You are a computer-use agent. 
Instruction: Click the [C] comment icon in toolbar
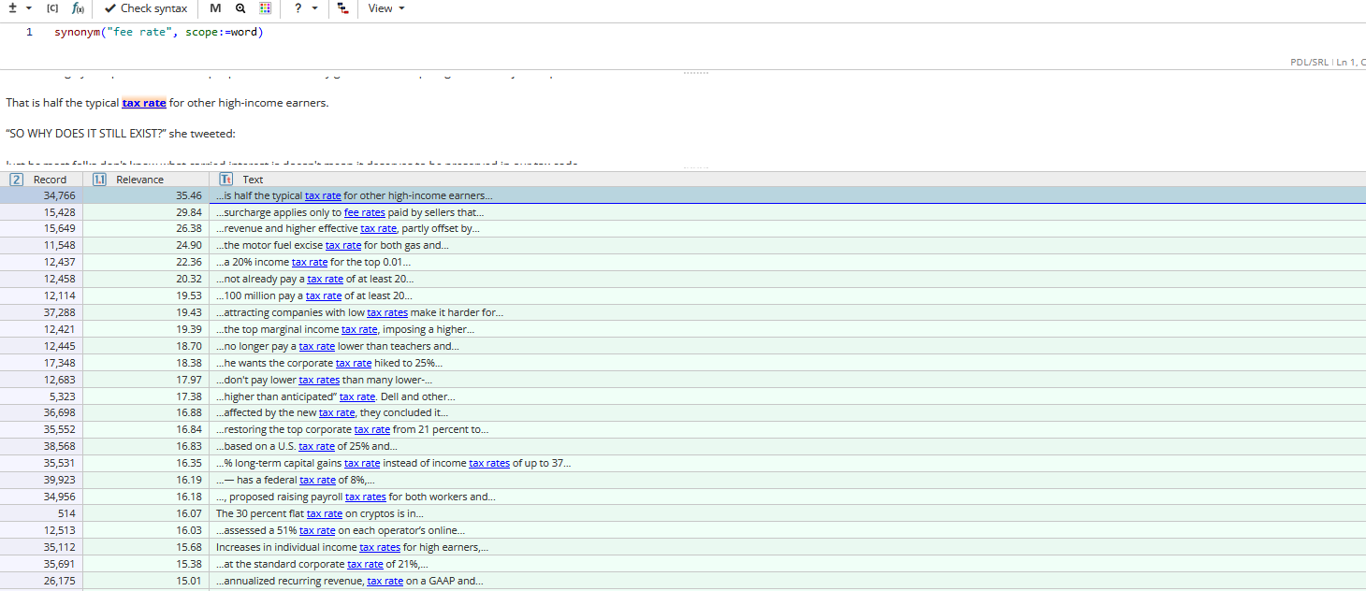[52, 8]
